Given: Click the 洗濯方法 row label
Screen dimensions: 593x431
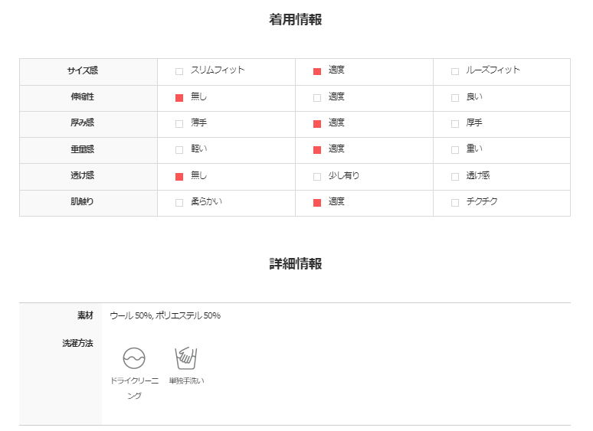Looking at the screenshot, I should (x=77, y=343).
